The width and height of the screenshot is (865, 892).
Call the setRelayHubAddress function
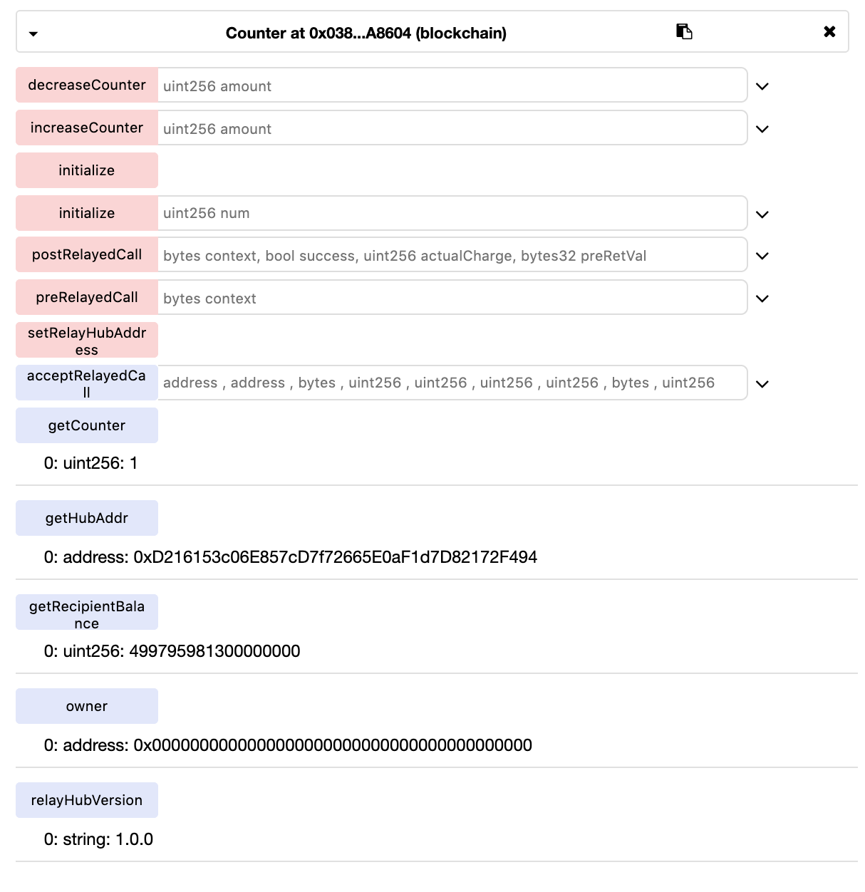pyautogui.click(x=87, y=340)
